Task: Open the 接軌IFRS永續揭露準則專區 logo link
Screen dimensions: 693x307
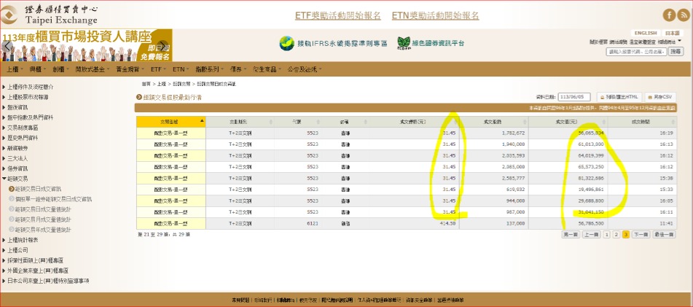Action: click(333, 43)
